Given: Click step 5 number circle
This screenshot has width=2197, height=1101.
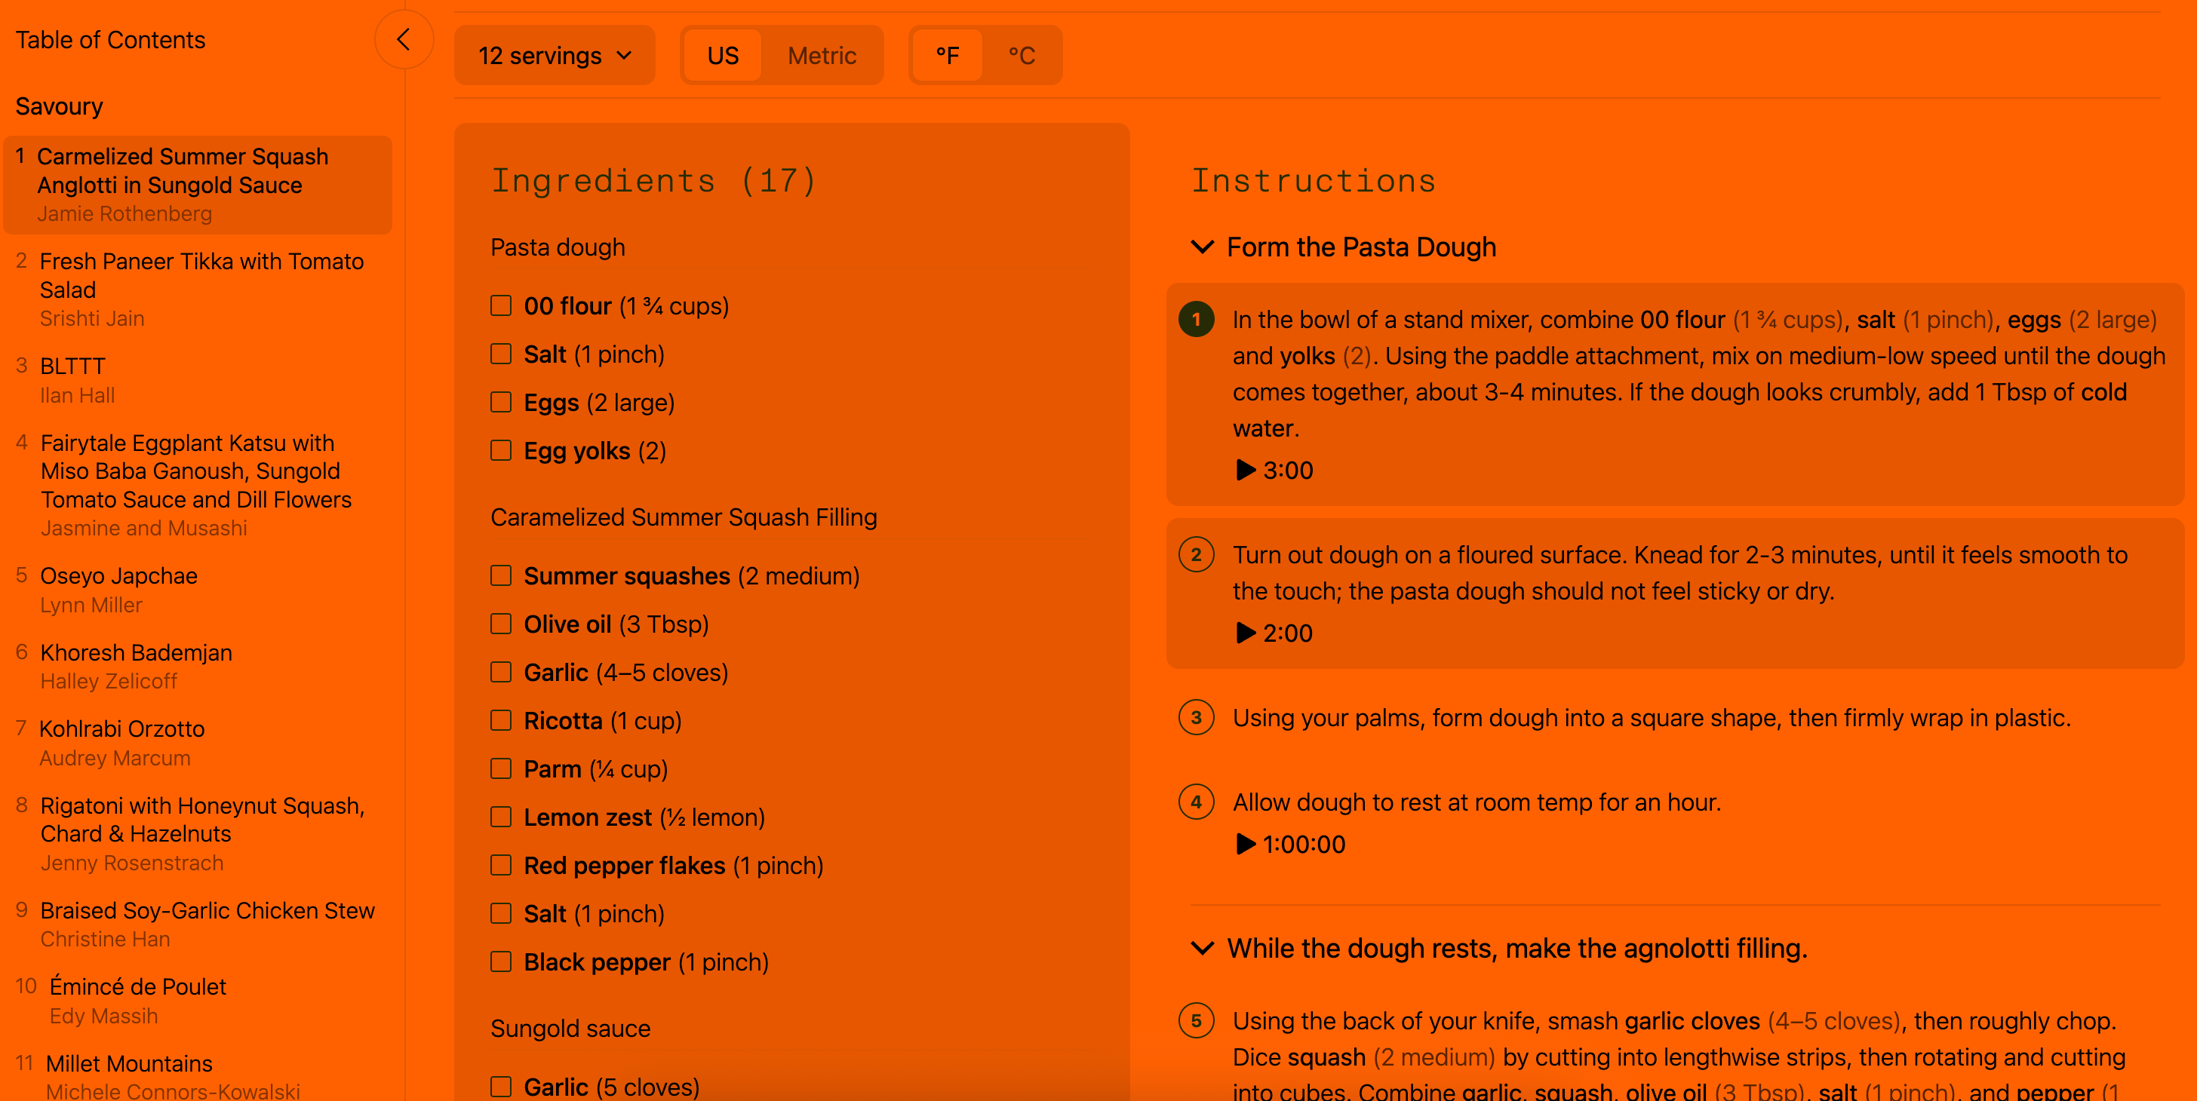Looking at the screenshot, I should (1196, 1020).
